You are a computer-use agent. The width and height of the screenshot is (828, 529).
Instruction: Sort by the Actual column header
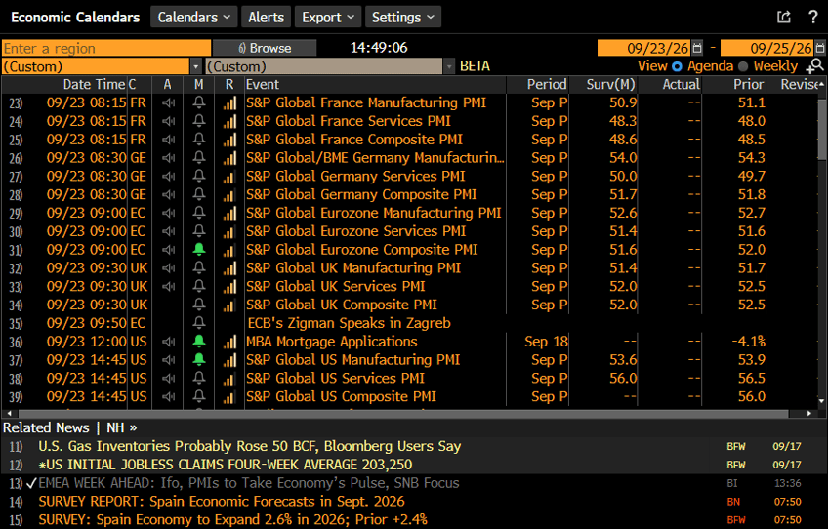[682, 85]
